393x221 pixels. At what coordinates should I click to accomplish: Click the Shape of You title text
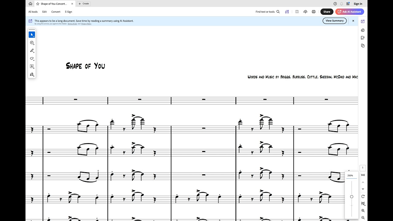click(x=85, y=66)
